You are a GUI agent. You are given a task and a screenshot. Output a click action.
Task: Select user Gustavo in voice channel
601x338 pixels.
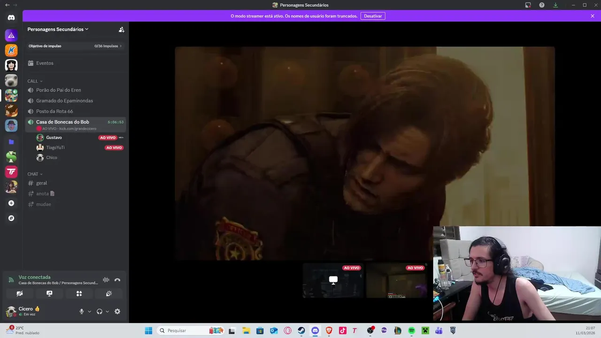54,138
